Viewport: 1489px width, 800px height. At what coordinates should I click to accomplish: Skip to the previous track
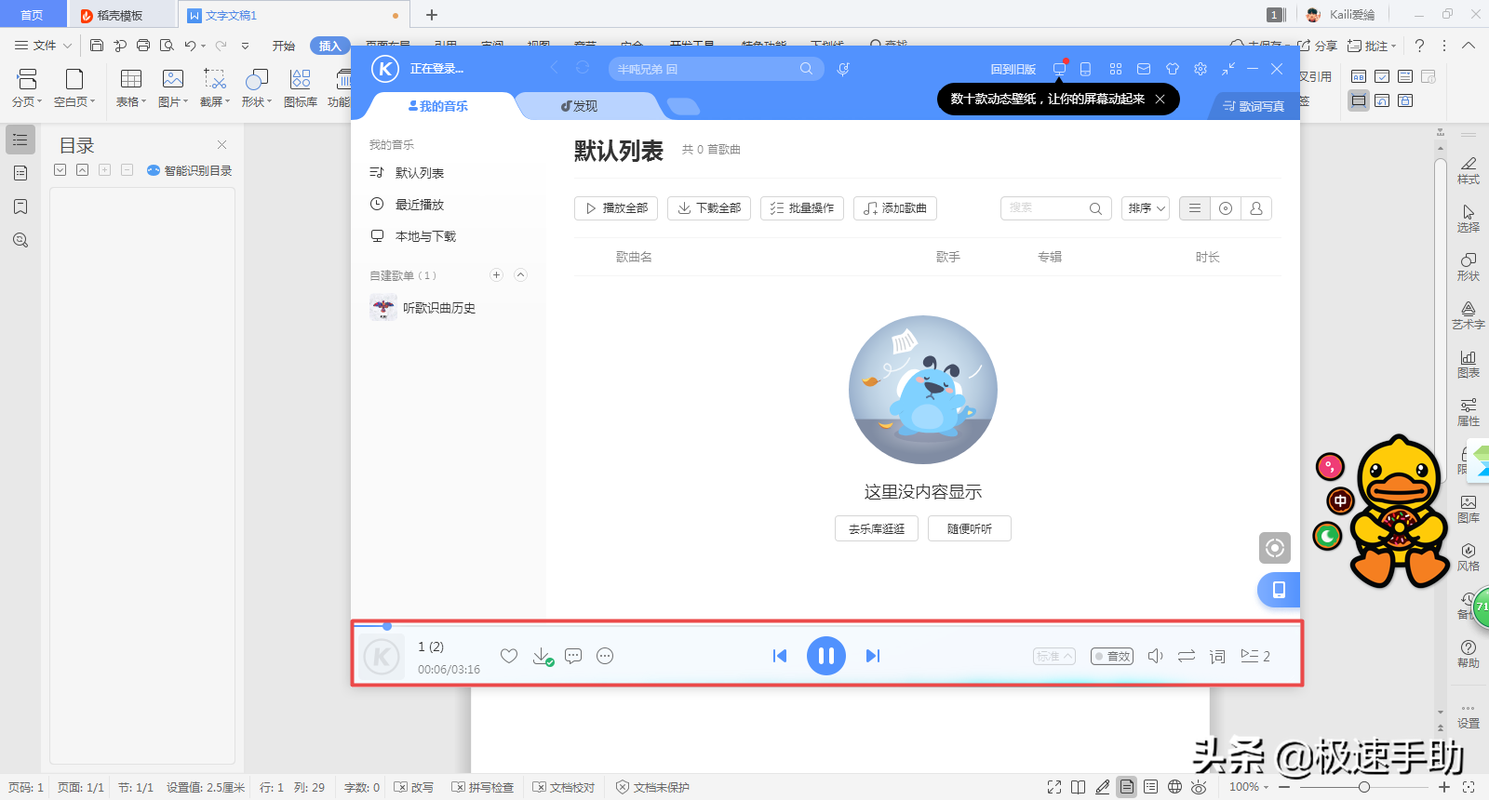point(780,656)
